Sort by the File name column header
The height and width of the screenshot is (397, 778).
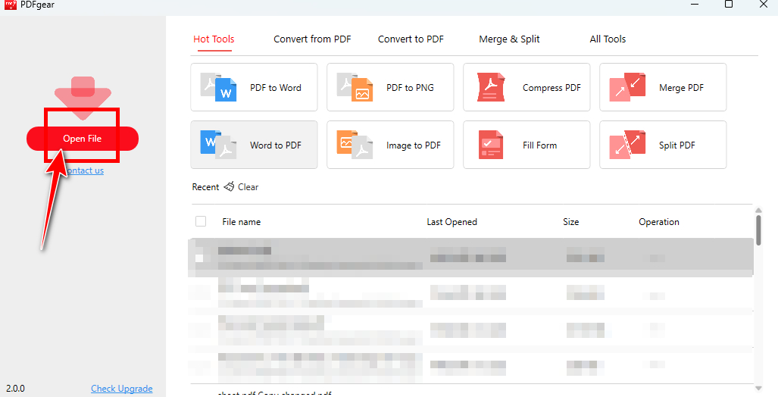241,222
